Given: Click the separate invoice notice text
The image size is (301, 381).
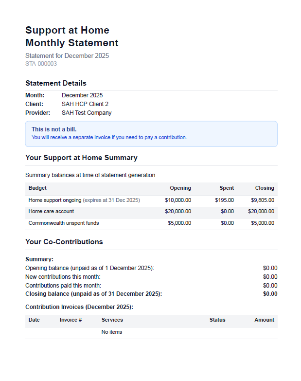Looking at the screenshot, I should click(x=109, y=138).
